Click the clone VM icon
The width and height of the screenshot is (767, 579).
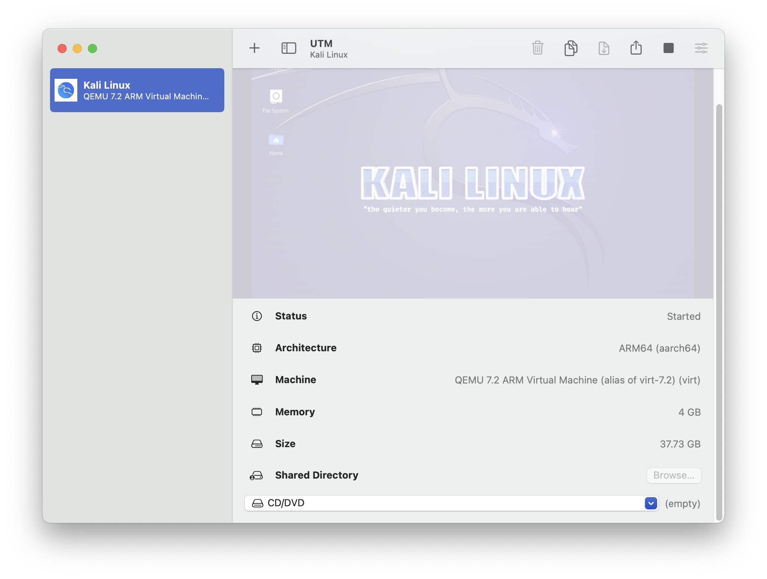[571, 48]
